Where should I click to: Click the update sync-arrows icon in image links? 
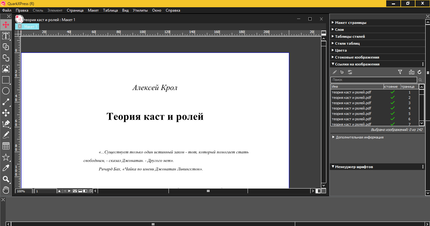coord(350,72)
